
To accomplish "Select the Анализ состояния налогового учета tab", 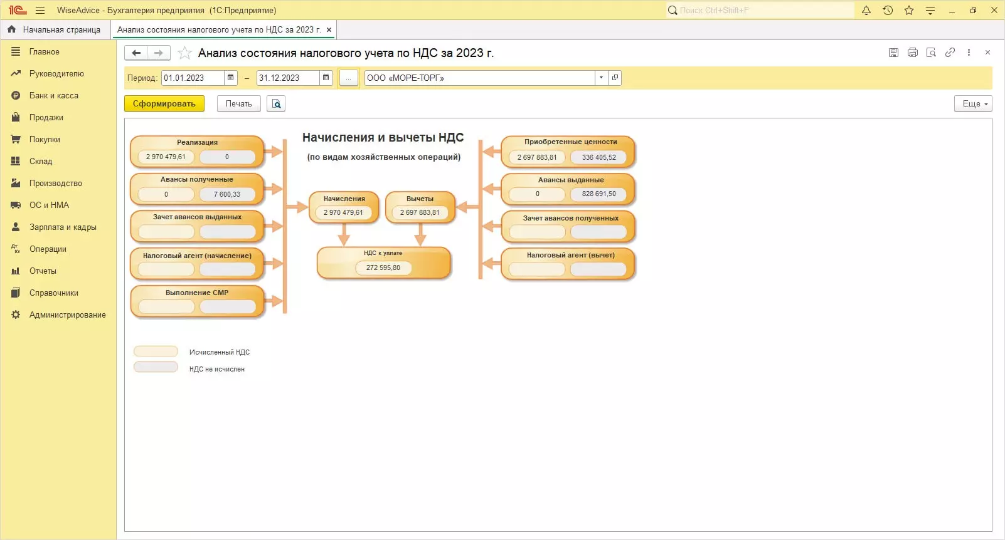I will pyautogui.click(x=218, y=29).
